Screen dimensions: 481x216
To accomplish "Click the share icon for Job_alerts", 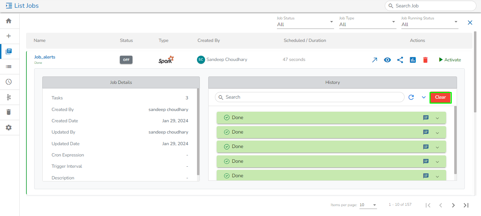I will (x=400, y=60).
